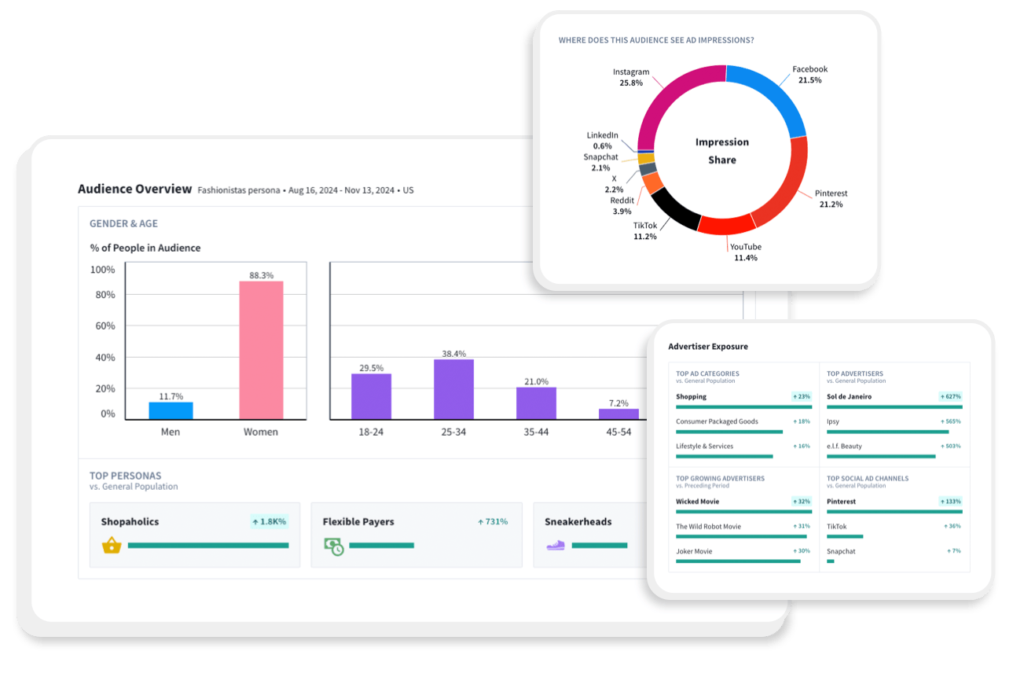Image resolution: width=1013 pixels, height=677 pixels.
Task: Click the Facebook 21.5% label
Action: pyautogui.click(x=809, y=75)
